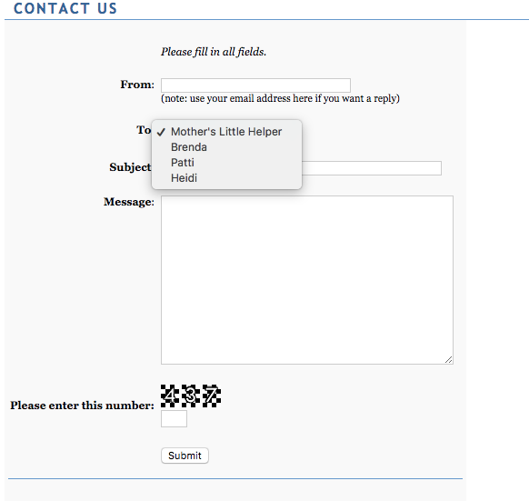The height and width of the screenshot is (501, 529).
Task: Click the From email input field
Action: [255, 85]
